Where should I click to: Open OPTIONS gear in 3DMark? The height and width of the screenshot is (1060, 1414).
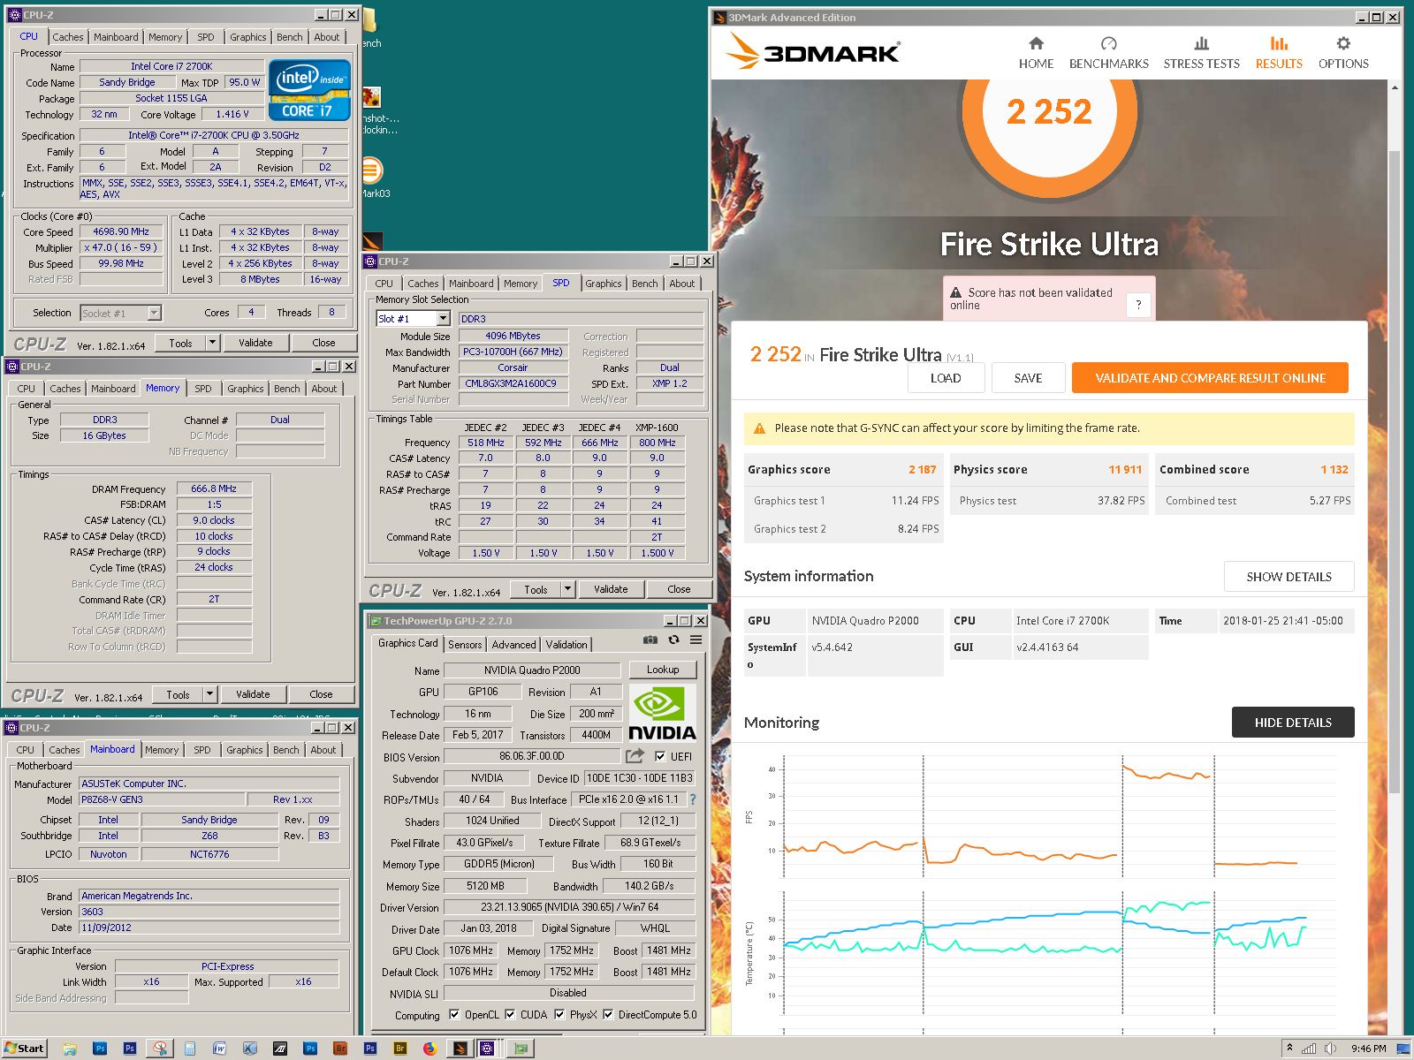tap(1343, 53)
